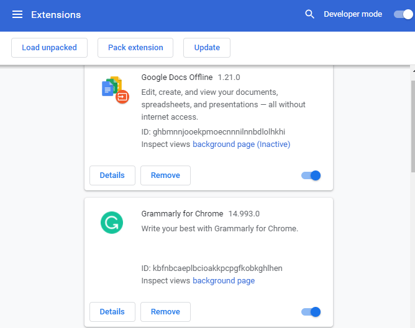The height and width of the screenshot is (328, 415).
Task: Open Details for Google Docs Offline
Action: (x=112, y=175)
